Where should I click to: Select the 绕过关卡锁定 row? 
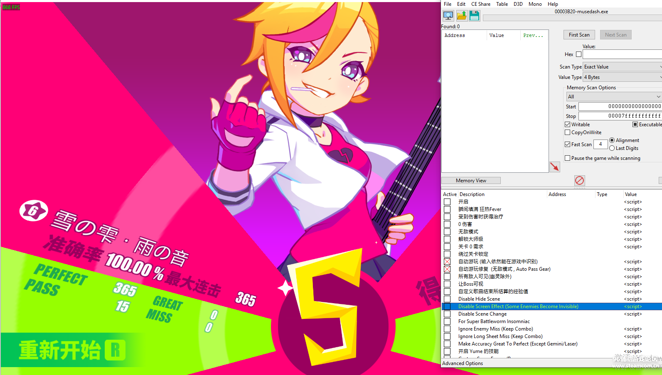[551, 254]
